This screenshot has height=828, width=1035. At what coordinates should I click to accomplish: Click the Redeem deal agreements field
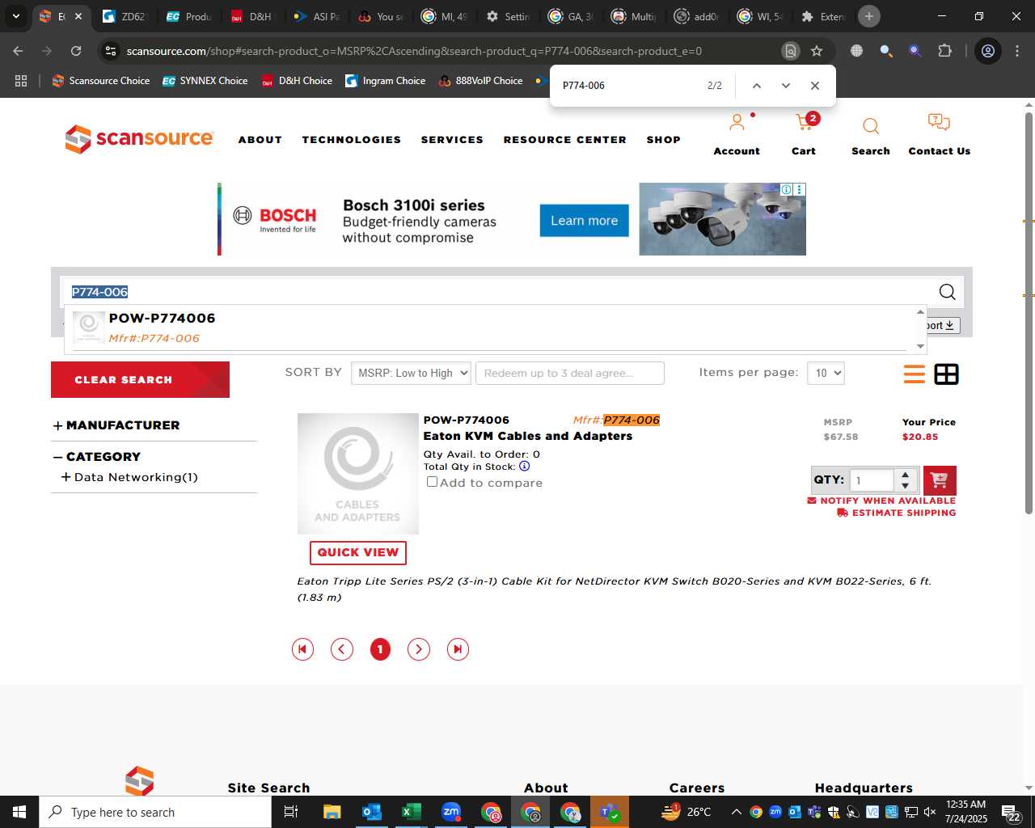[570, 373]
